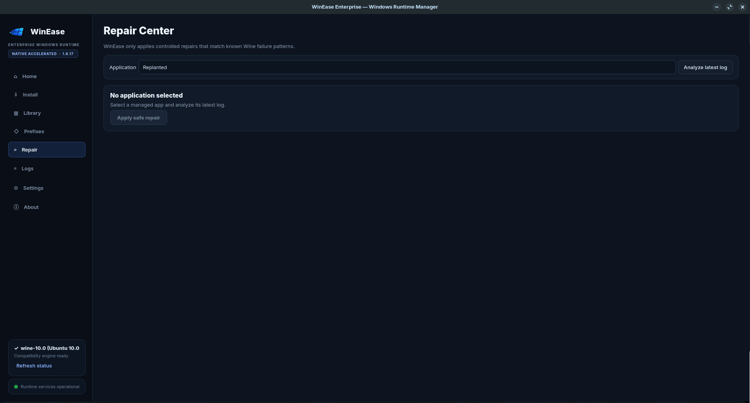Click the WinEase brand name text

[x=48, y=32]
